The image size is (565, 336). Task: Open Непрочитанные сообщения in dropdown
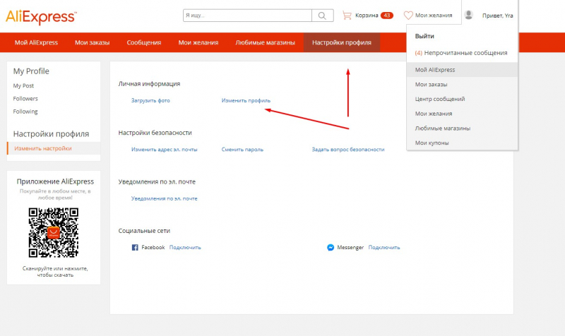[461, 53]
